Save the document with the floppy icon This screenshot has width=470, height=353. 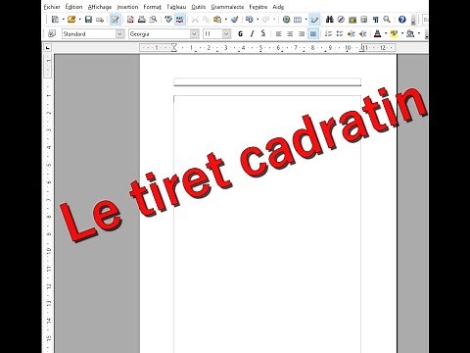[88, 20]
